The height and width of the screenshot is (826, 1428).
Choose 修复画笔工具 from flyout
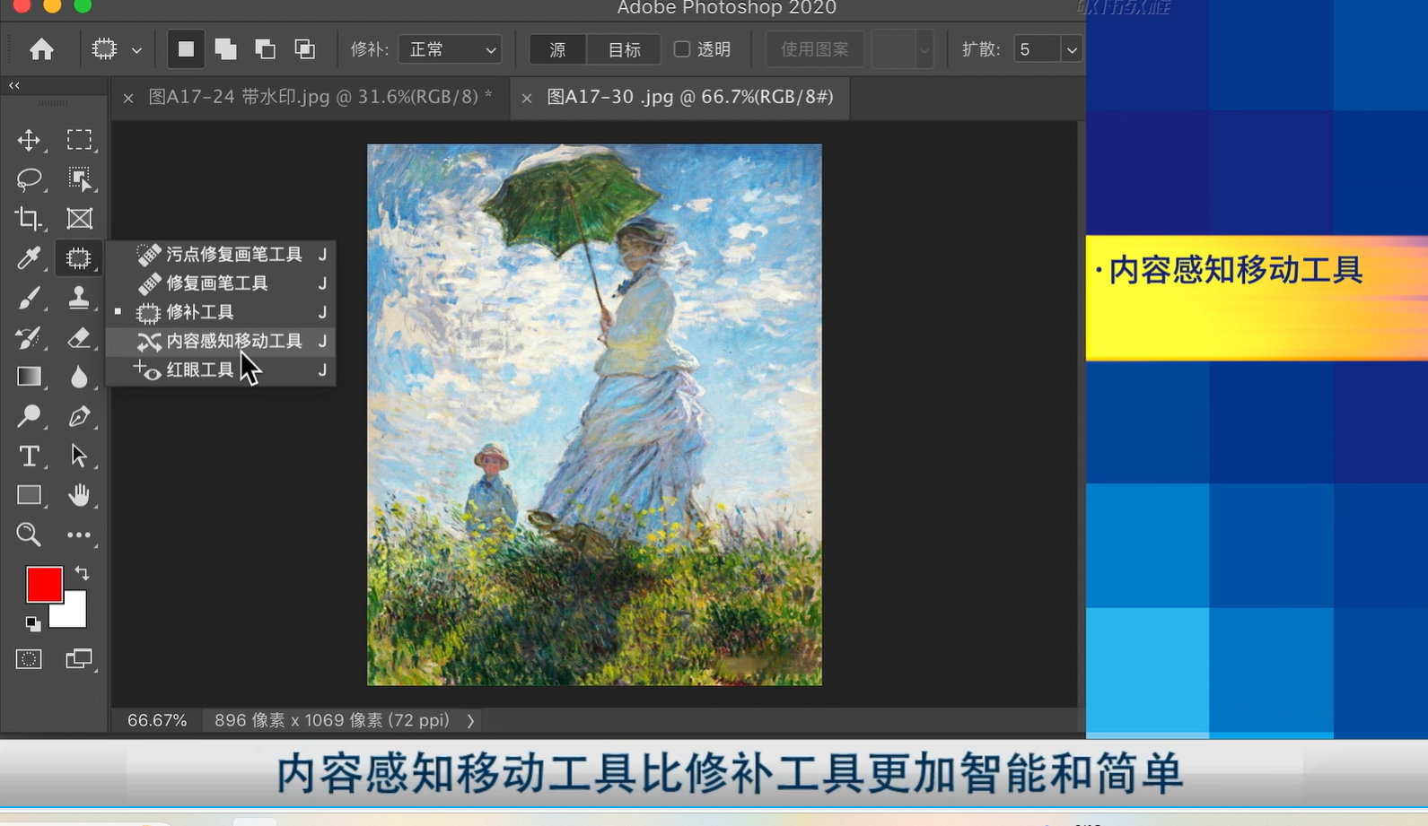point(221,283)
